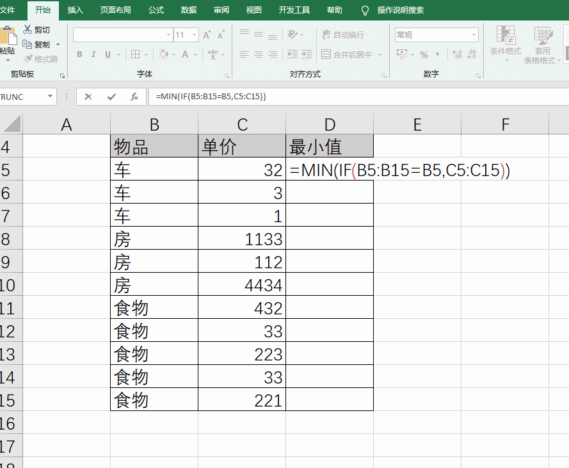Expand the 对齐方式 dialog launcher
Viewport: 569px width, 468px height.
tap(384, 76)
